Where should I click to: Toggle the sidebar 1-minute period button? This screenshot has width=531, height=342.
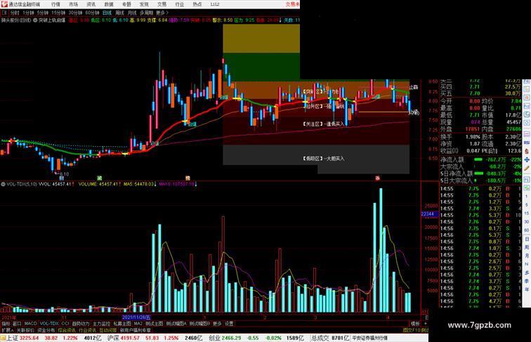[527, 196]
